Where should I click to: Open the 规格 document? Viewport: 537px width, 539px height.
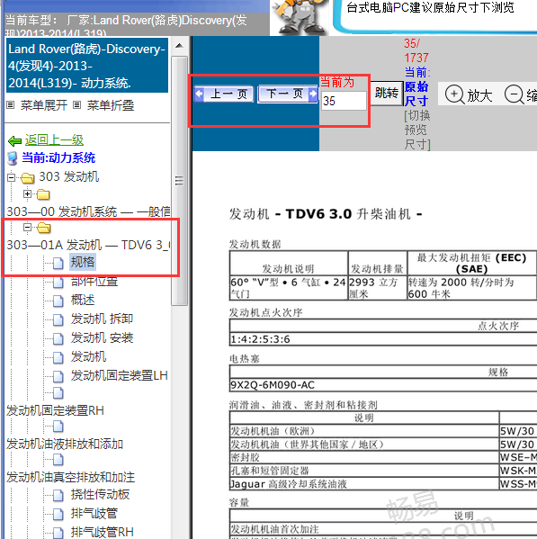tap(83, 262)
